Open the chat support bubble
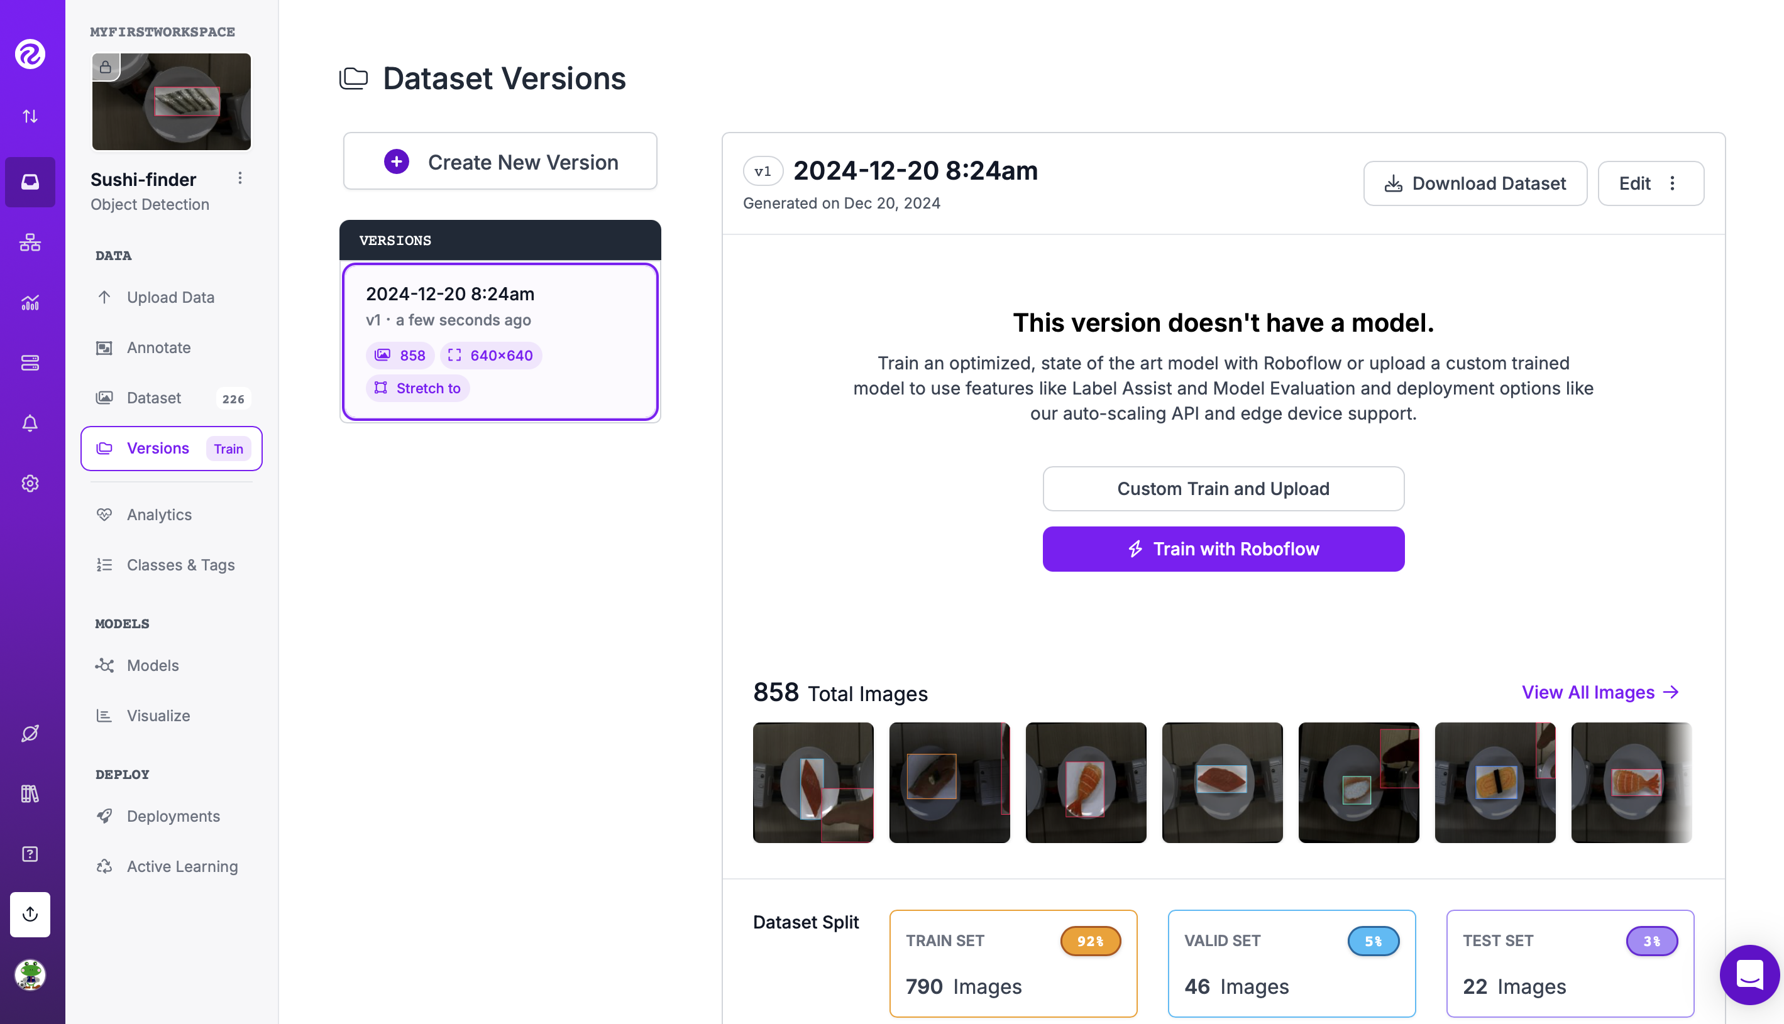The image size is (1784, 1024). click(1749, 975)
